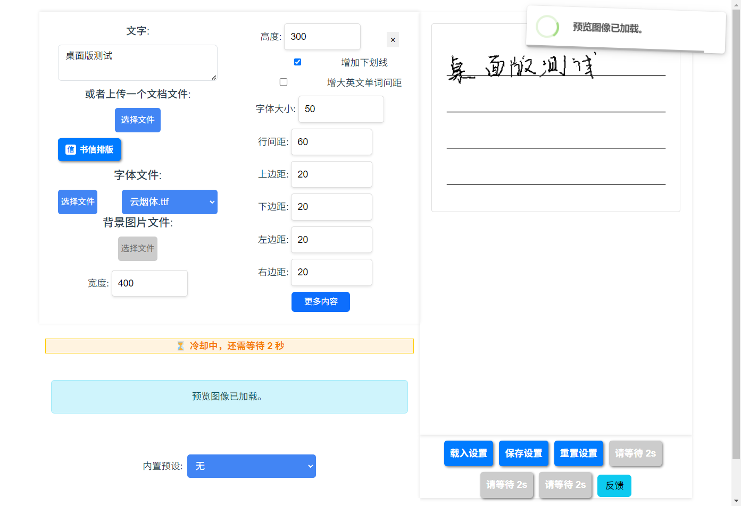Image resolution: width=741 pixels, height=506 pixels.
Task: Select the 右边距 input field
Action: (331, 272)
